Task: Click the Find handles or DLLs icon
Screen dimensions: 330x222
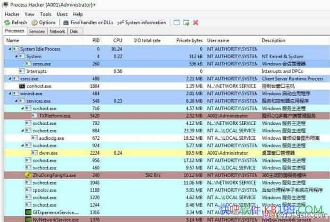Action: point(66,23)
